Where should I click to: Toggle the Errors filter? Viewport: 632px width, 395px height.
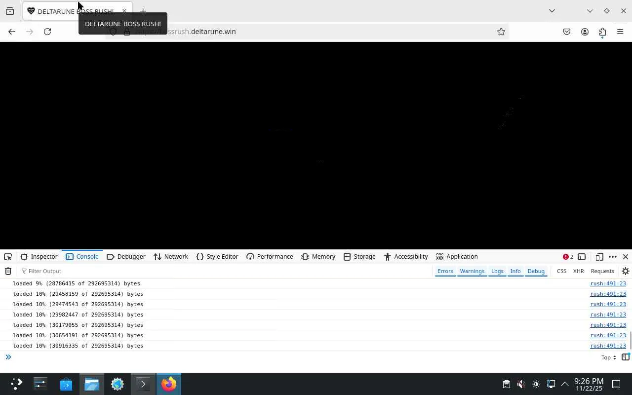click(x=445, y=271)
